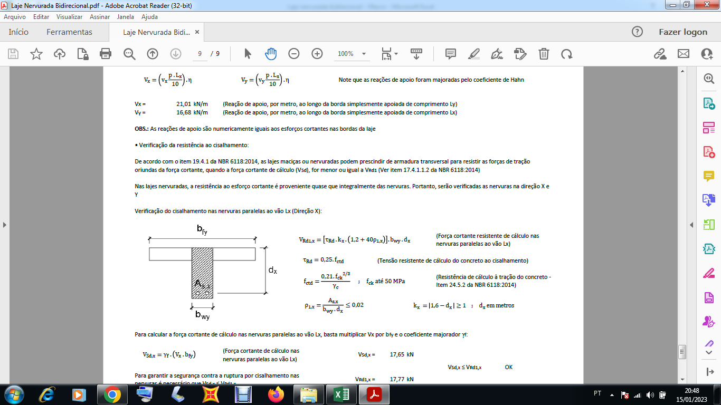Open the Janela menu

pyautogui.click(x=126, y=17)
